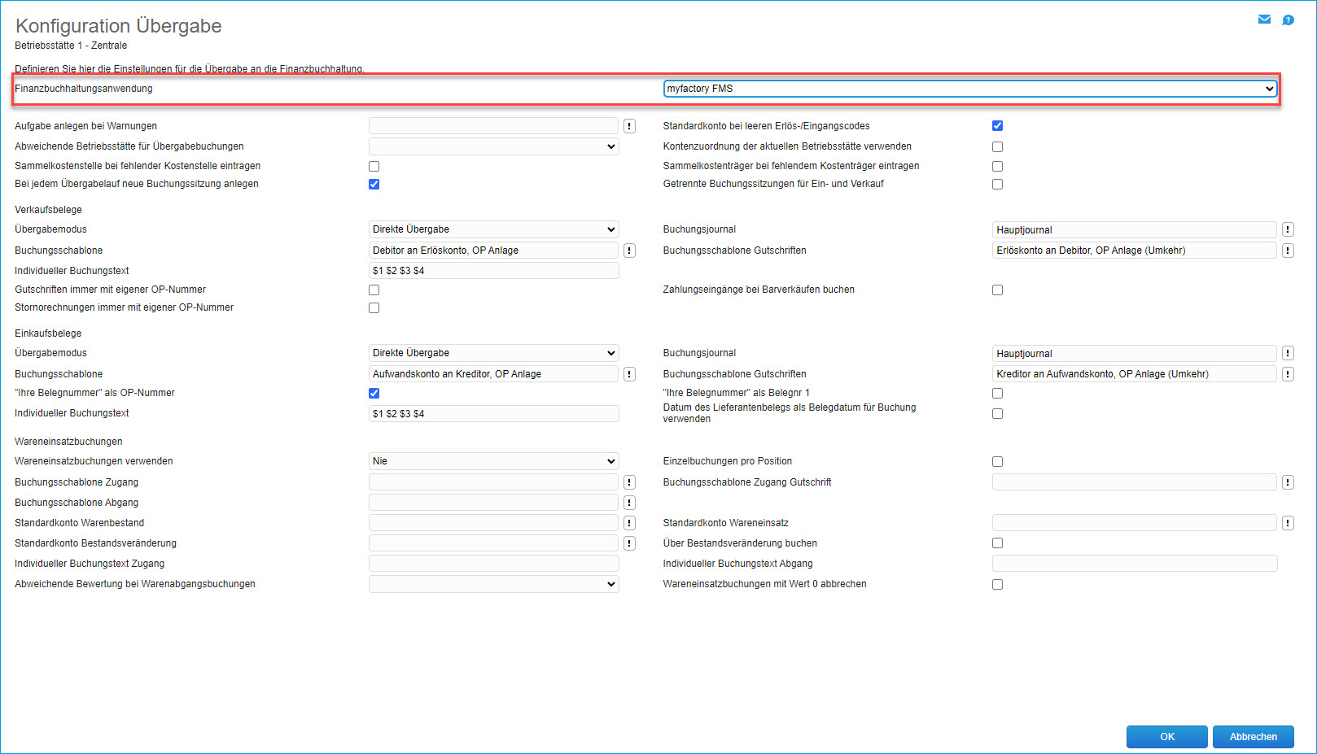
Task: Expand Wareneinsatzbuchungen verwenden dropdown showing Nie
Action: 493,461
